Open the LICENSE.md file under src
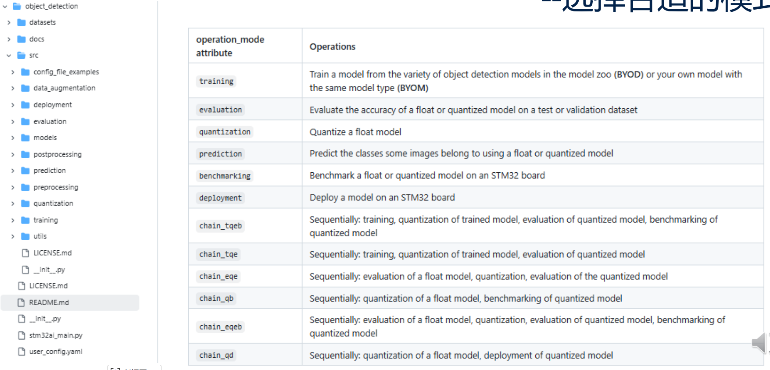Viewport: 770px width, 370px height. click(x=52, y=253)
